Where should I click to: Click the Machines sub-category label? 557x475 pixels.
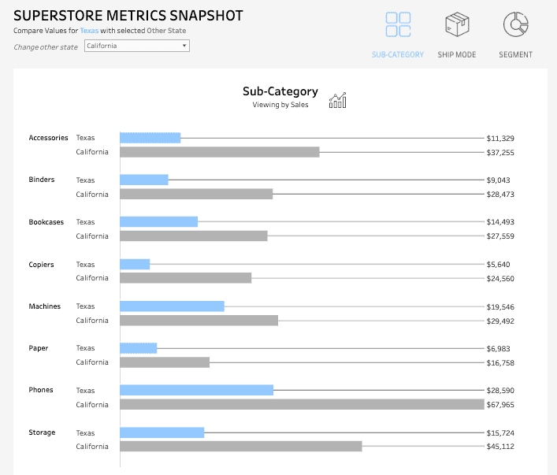pyautogui.click(x=44, y=306)
